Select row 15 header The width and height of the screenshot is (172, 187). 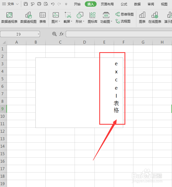coord(3,154)
